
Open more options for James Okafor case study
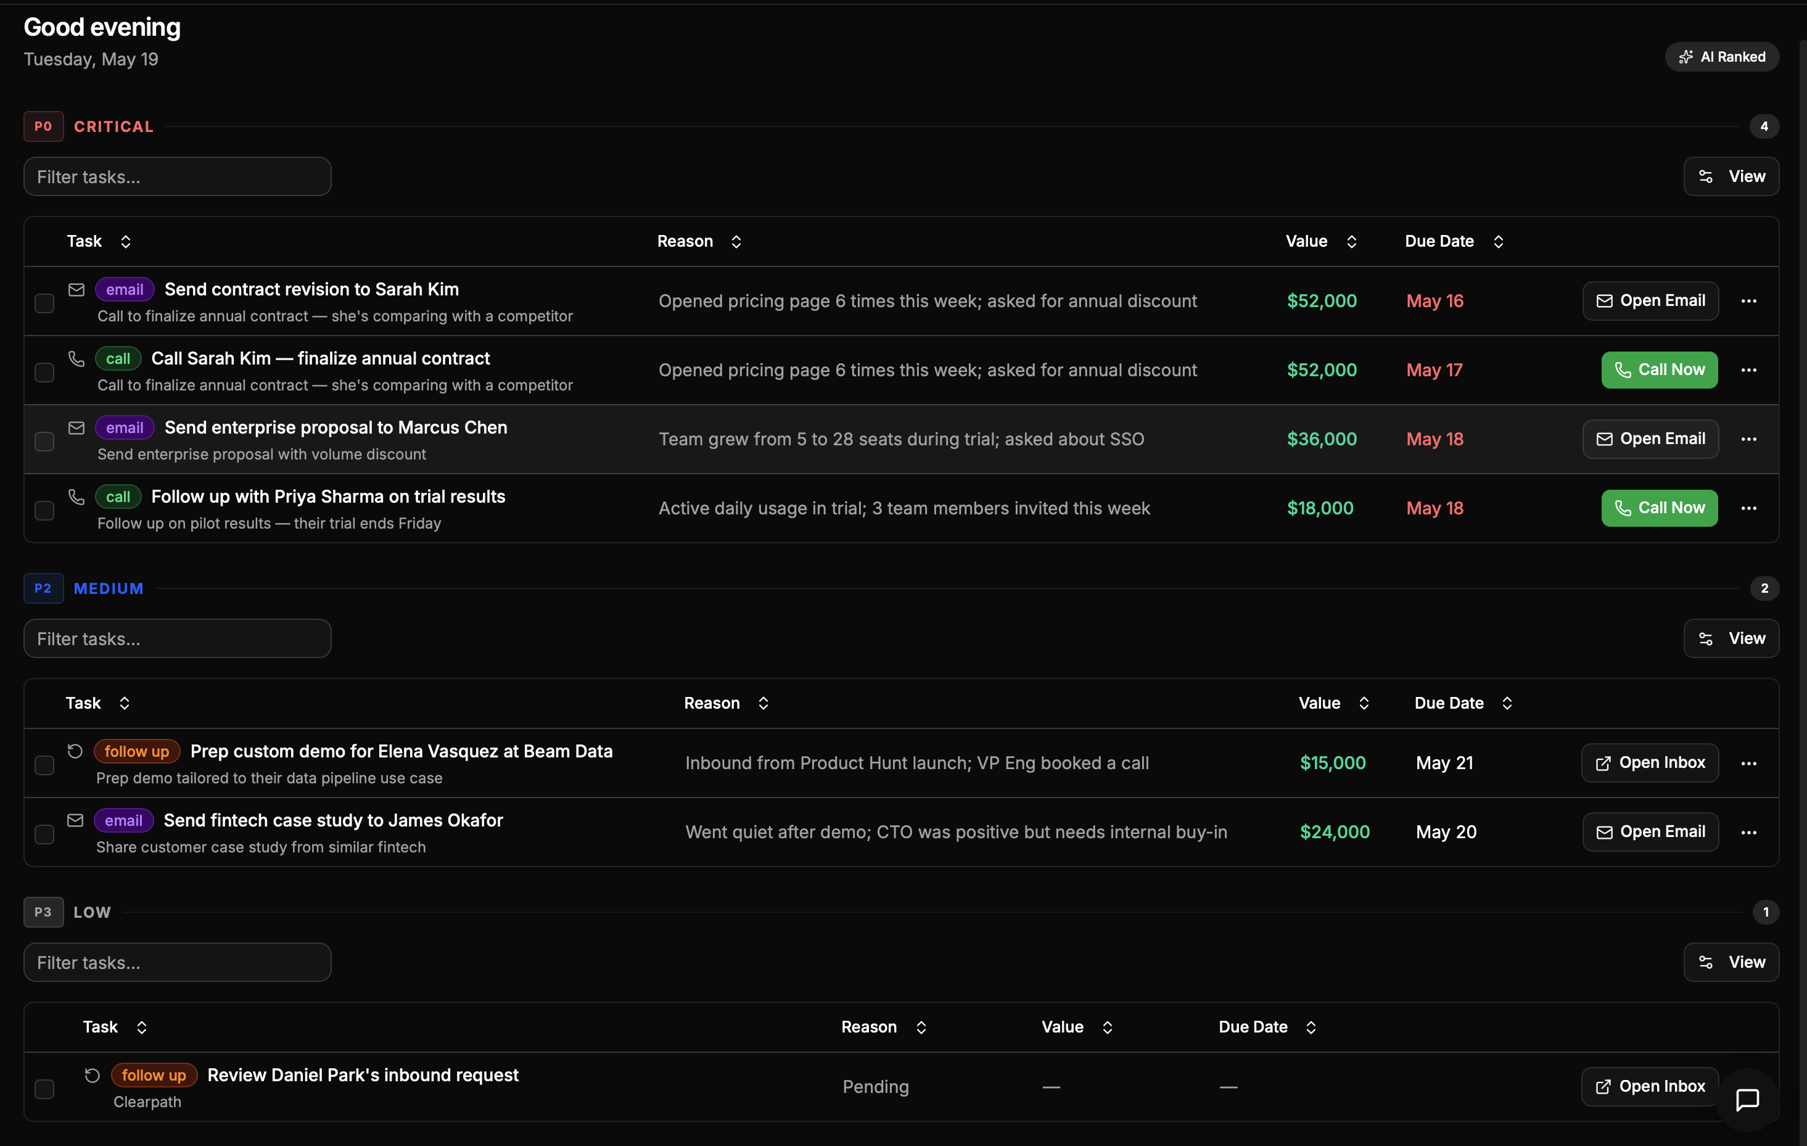(1748, 832)
